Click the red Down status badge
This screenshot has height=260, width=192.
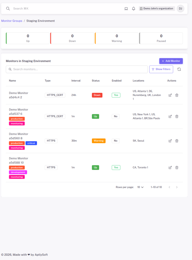[x=97, y=95]
